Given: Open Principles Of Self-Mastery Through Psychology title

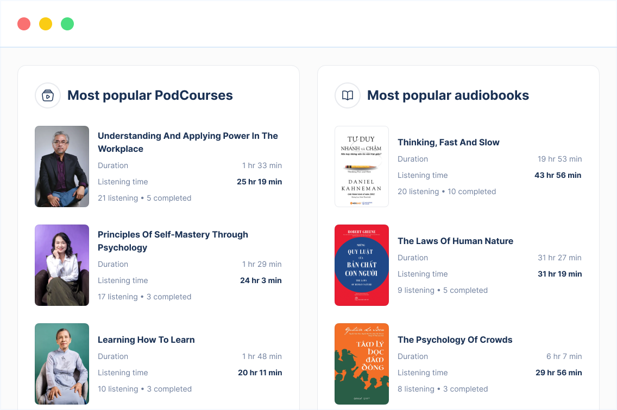Looking at the screenshot, I should (x=173, y=241).
